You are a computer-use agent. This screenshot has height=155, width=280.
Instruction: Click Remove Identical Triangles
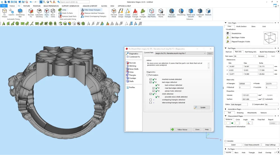pos(93,13)
